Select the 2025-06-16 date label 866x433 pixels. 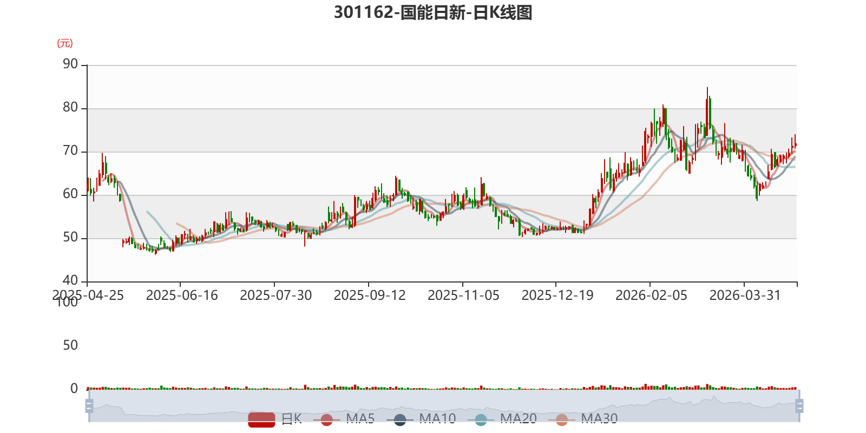tap(182, 295)
